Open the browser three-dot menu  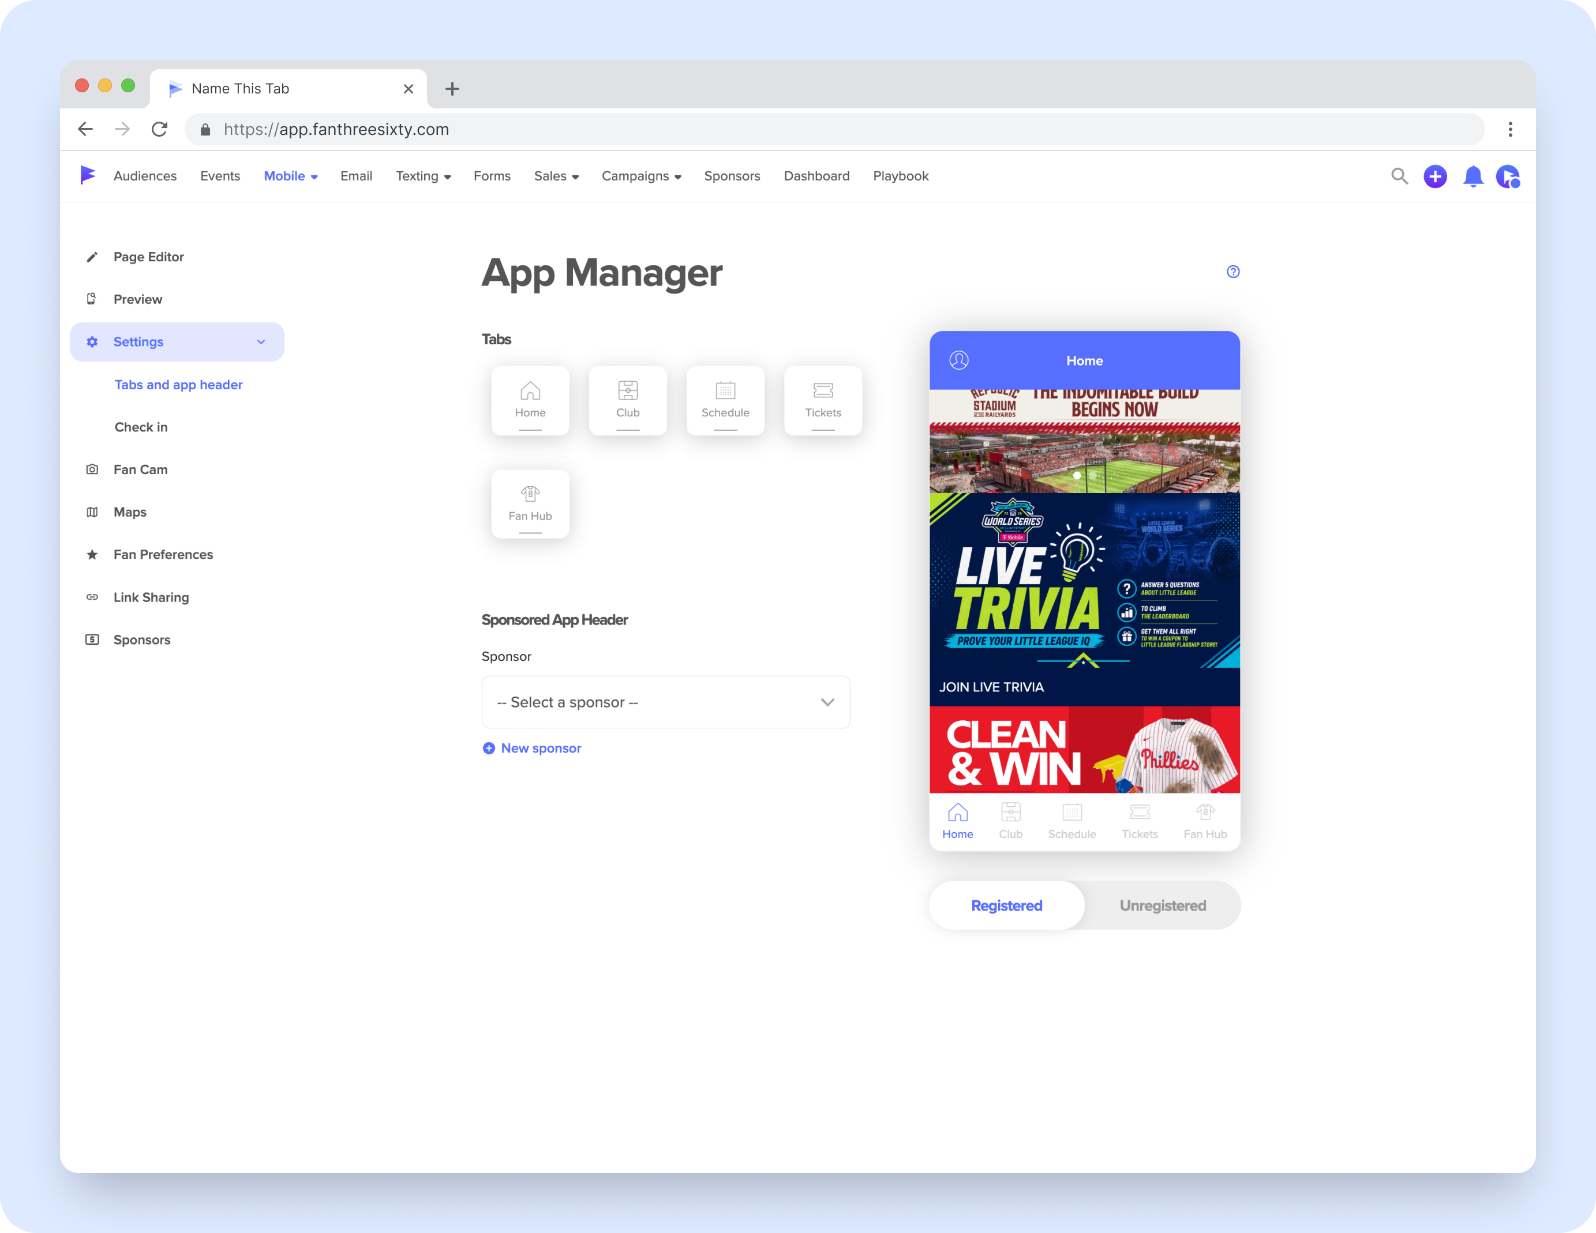1510,129
